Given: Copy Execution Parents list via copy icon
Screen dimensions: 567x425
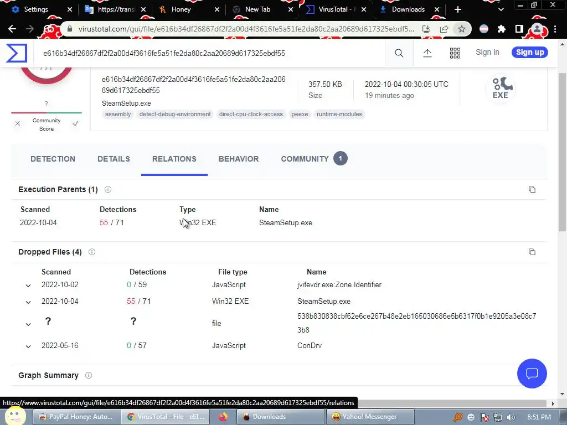Looking at the screenshot, I should pos(532,189).
